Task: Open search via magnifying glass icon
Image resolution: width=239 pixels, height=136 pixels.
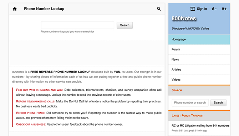Action: (x=159, y=9)
